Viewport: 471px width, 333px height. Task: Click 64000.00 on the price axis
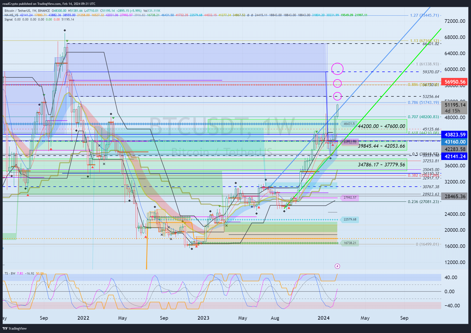click(x=455, y=53)
